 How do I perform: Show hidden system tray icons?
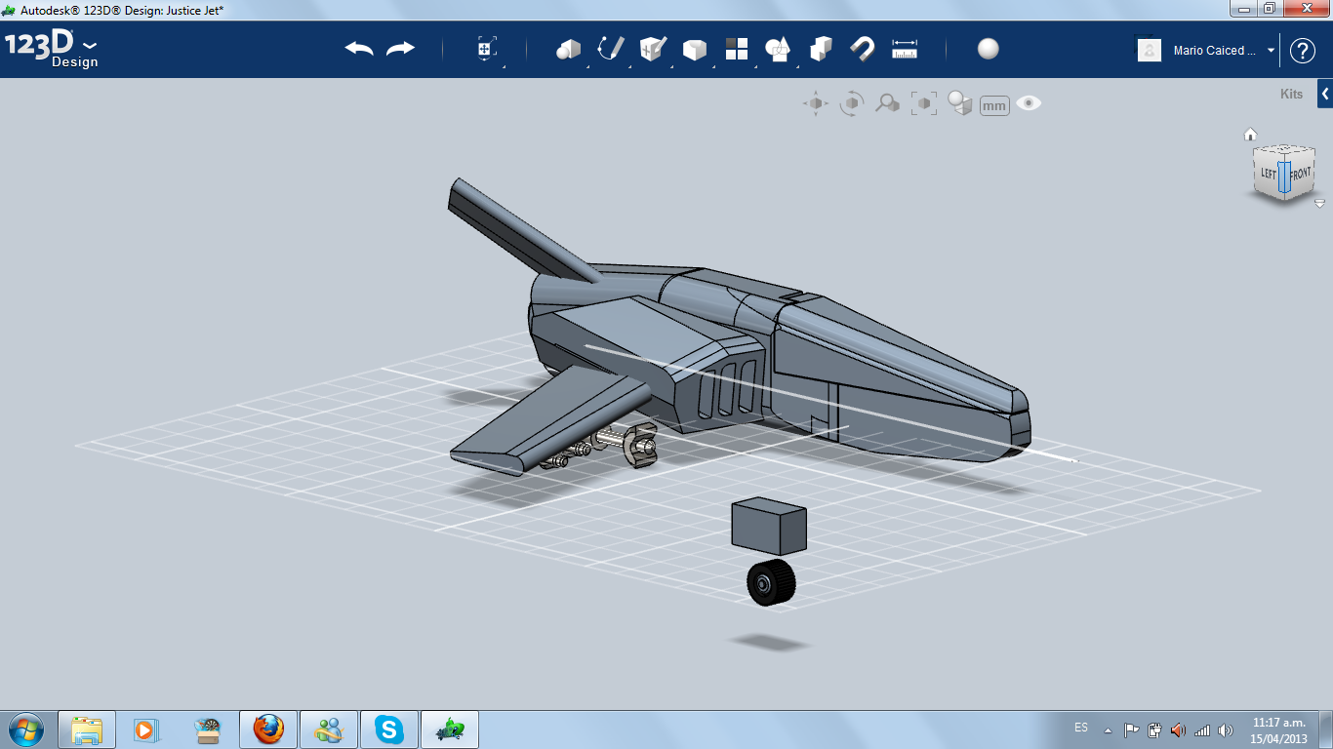(1108, 729)
